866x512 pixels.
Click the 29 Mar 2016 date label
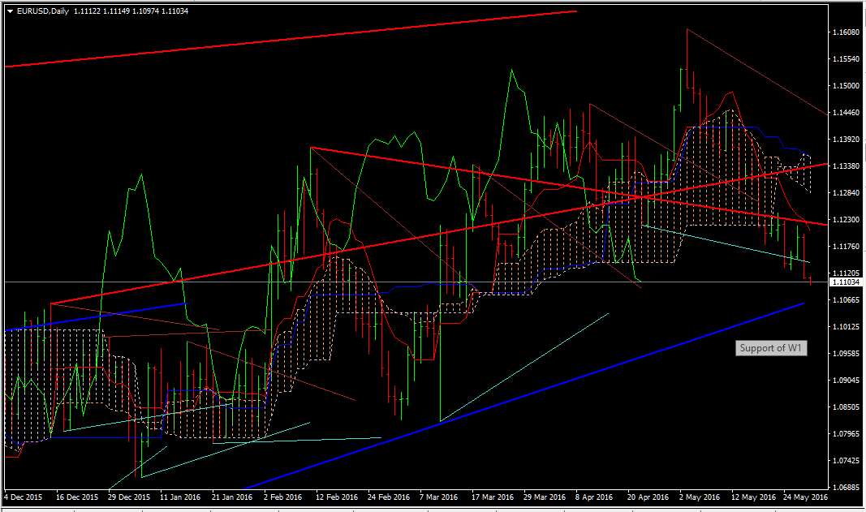pyautogui.click(x=544, y=497)
